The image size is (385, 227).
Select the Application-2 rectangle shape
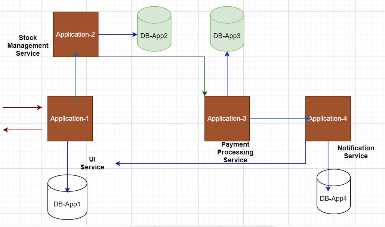pyautogui.click(x=76, y=34)
